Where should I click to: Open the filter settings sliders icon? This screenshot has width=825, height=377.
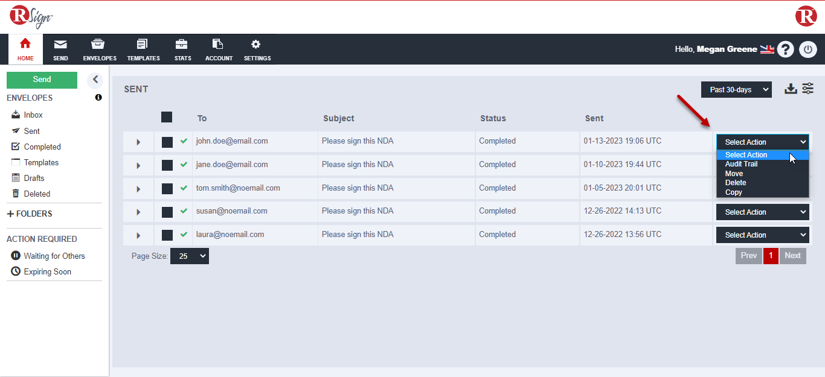pos(808,89)
